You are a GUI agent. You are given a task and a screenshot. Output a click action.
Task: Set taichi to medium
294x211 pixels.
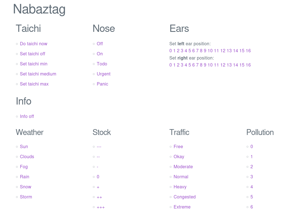[x=38, y=74]
